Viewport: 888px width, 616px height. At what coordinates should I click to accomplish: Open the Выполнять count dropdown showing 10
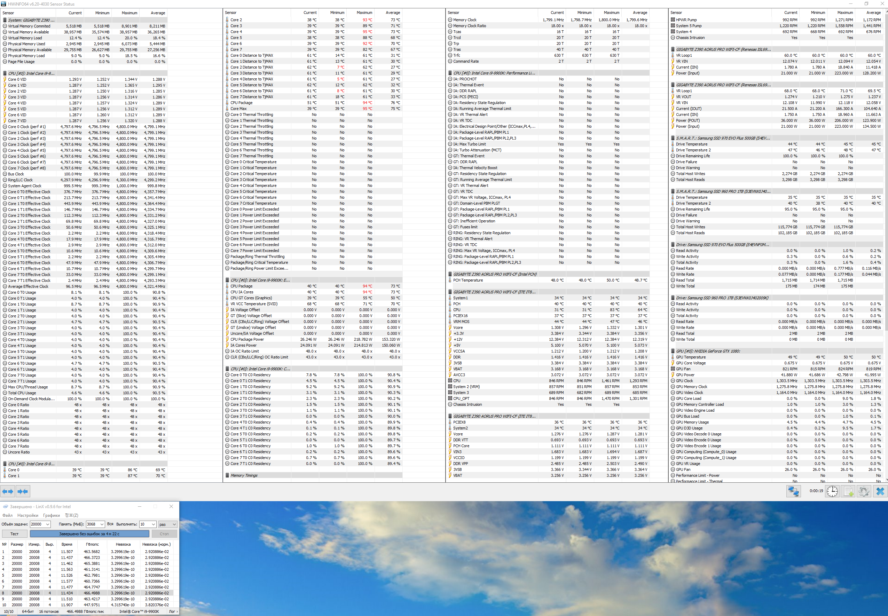pos(153,524)
